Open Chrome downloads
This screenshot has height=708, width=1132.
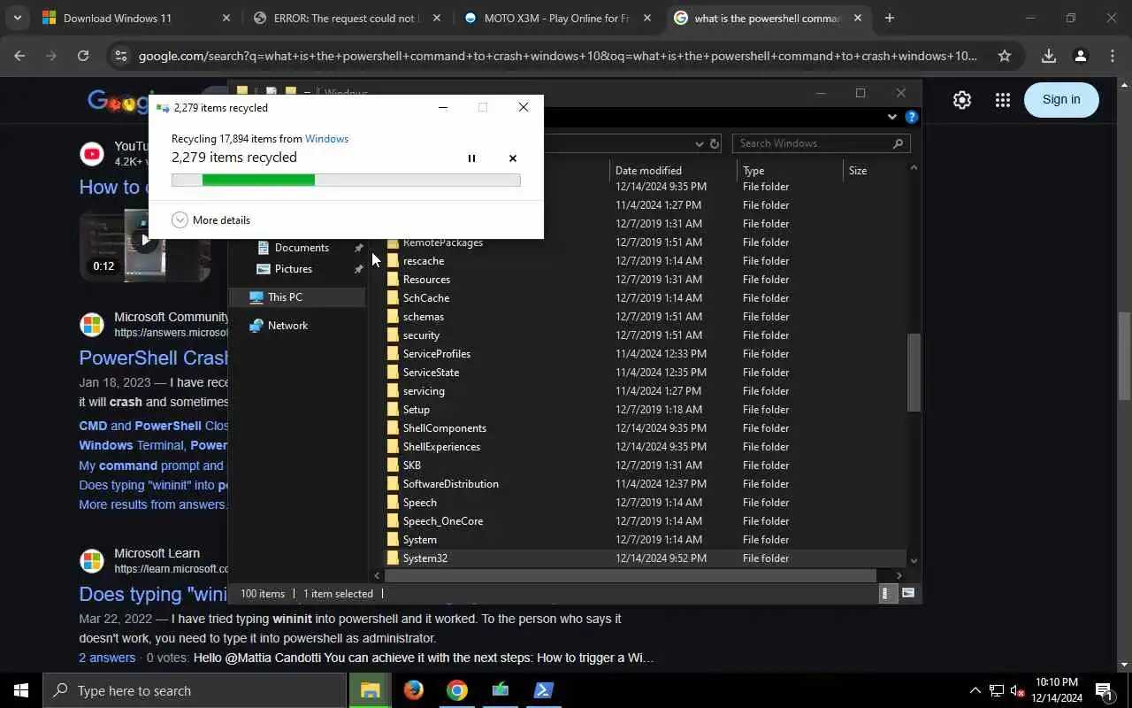(1048, 56)
